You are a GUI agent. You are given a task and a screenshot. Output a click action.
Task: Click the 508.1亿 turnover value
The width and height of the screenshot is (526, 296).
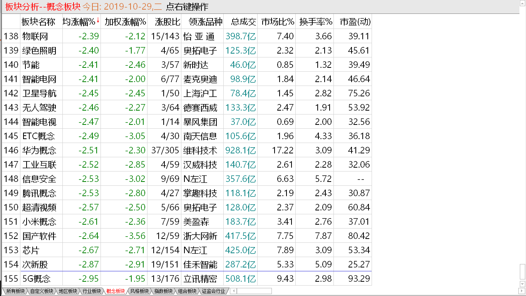point(241,279)
